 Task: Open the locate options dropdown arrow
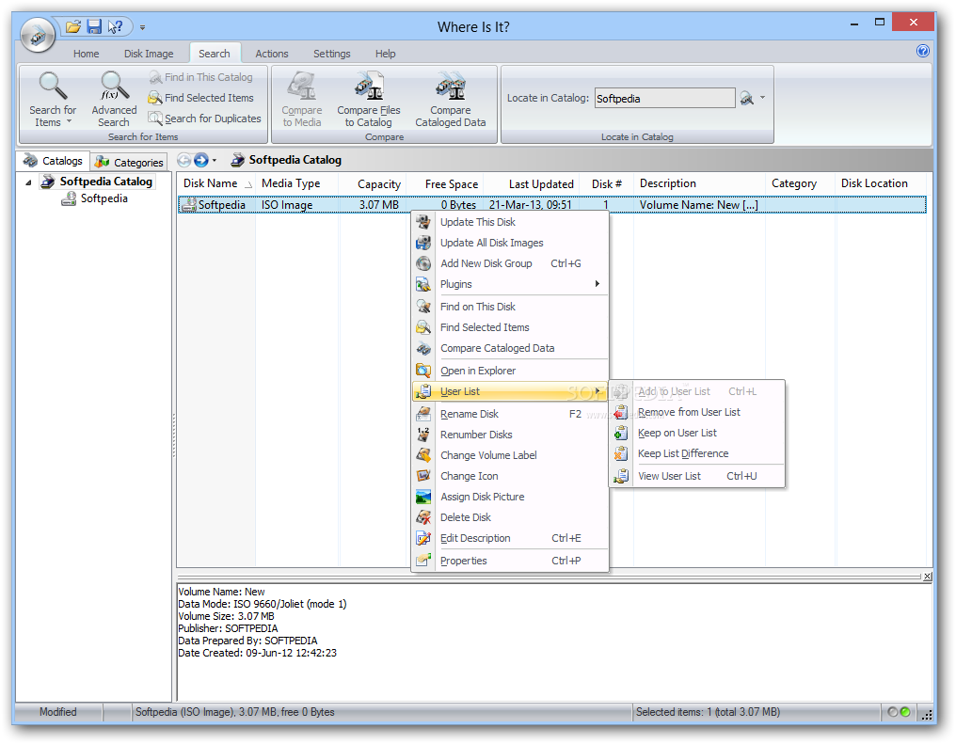coord(762,98)
